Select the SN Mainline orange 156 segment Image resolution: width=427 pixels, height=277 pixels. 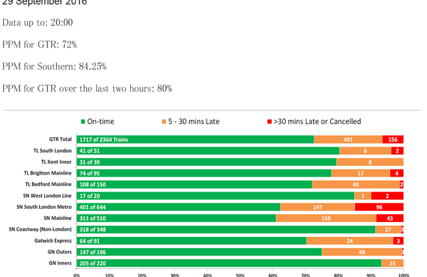326,219
